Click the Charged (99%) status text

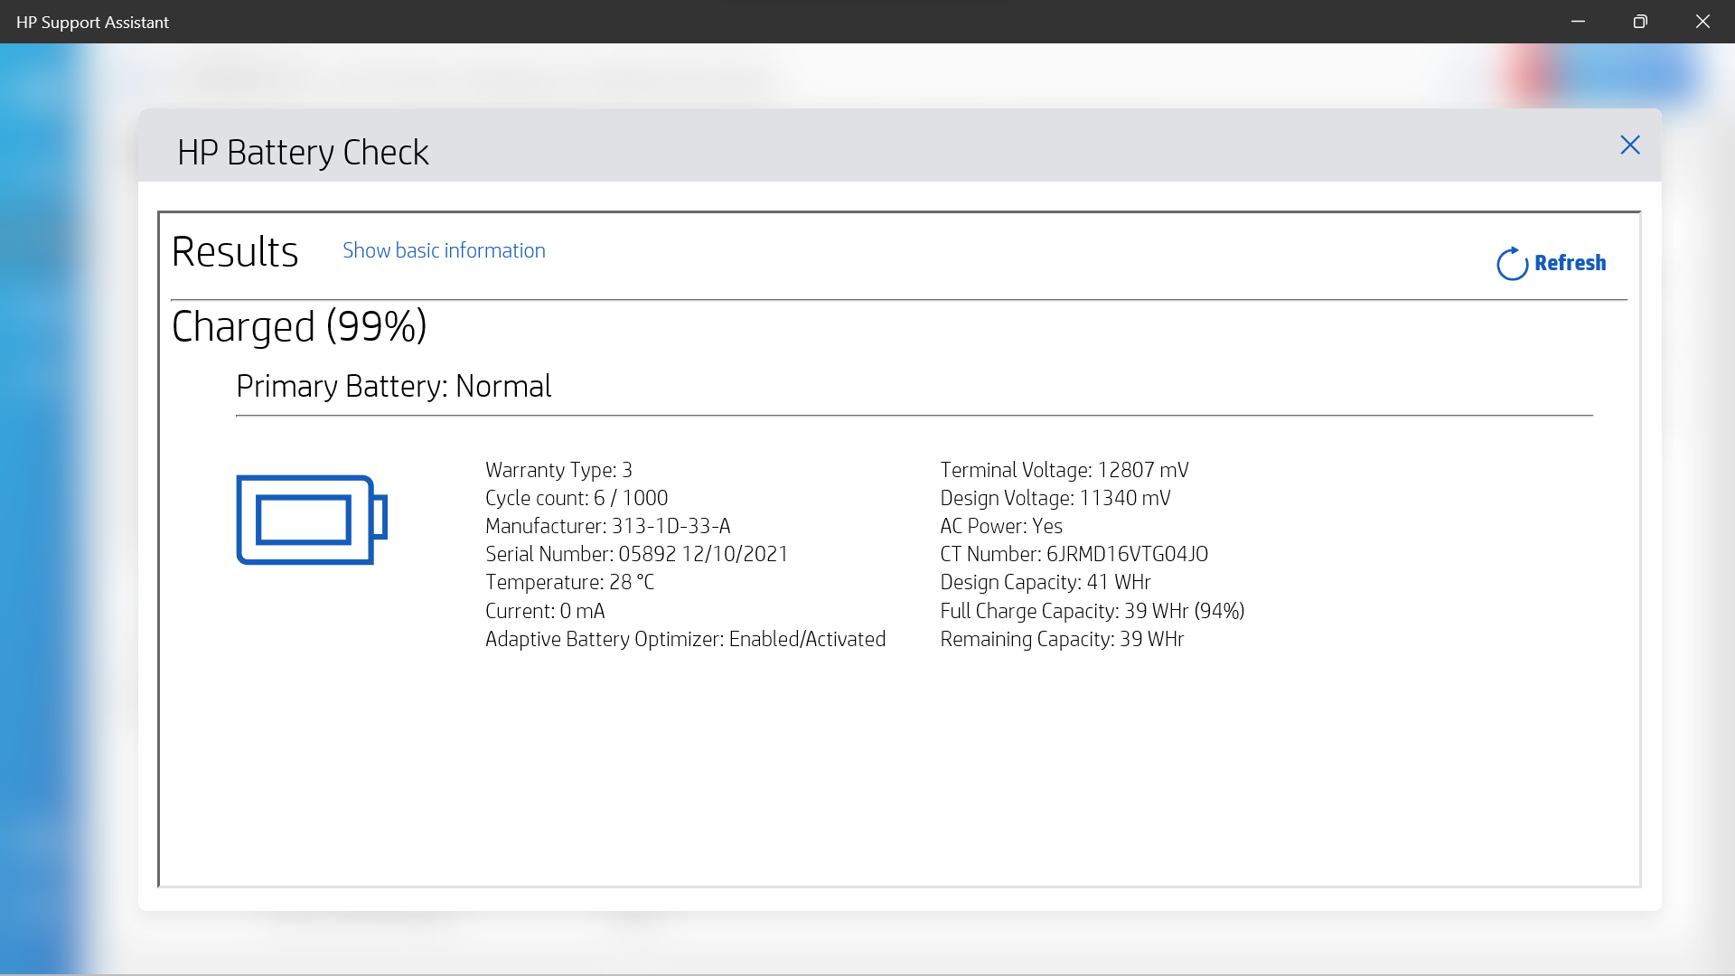[299, 326]
